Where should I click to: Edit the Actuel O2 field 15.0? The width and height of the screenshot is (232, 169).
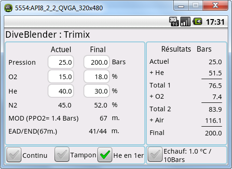(x=61, y=76)
